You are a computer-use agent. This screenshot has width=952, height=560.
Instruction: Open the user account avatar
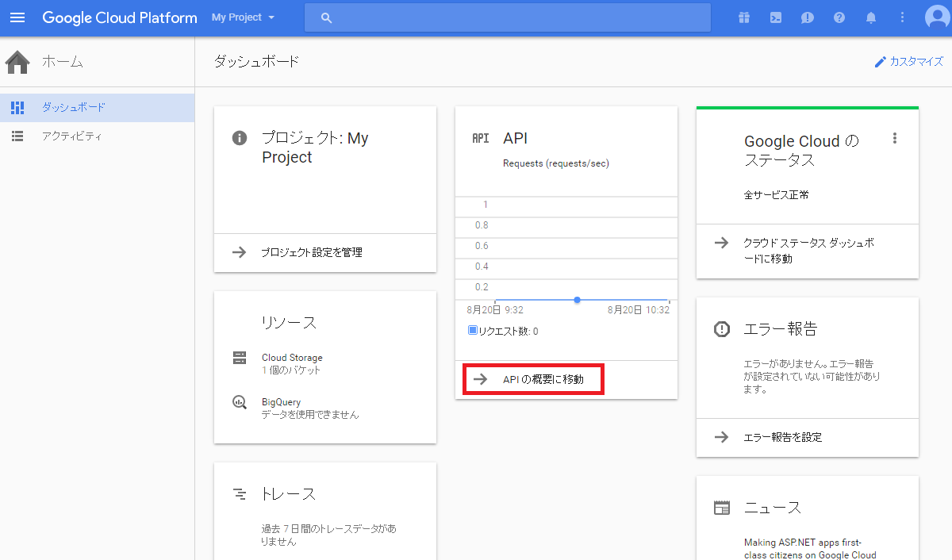tap(937, 17)
